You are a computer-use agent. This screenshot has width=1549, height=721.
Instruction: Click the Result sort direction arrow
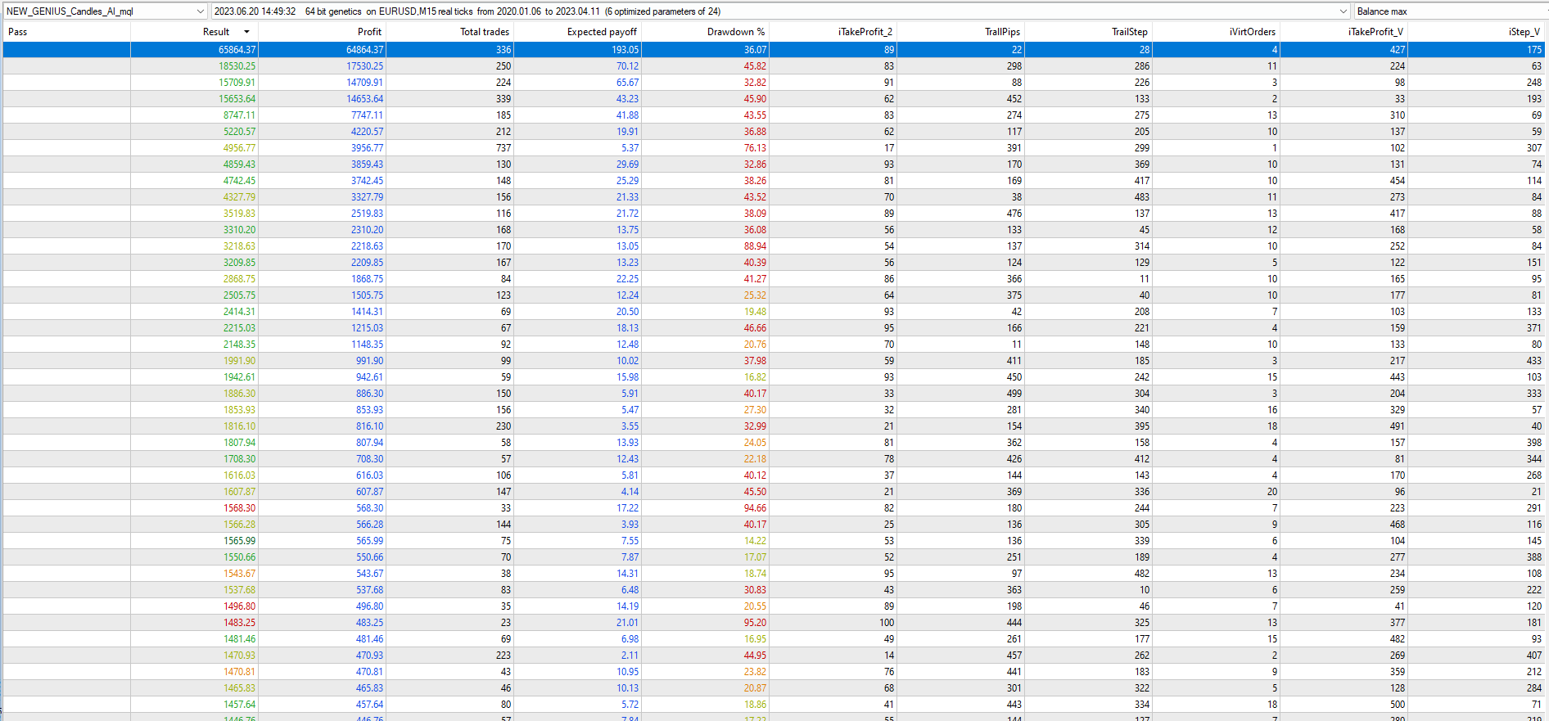246,32
